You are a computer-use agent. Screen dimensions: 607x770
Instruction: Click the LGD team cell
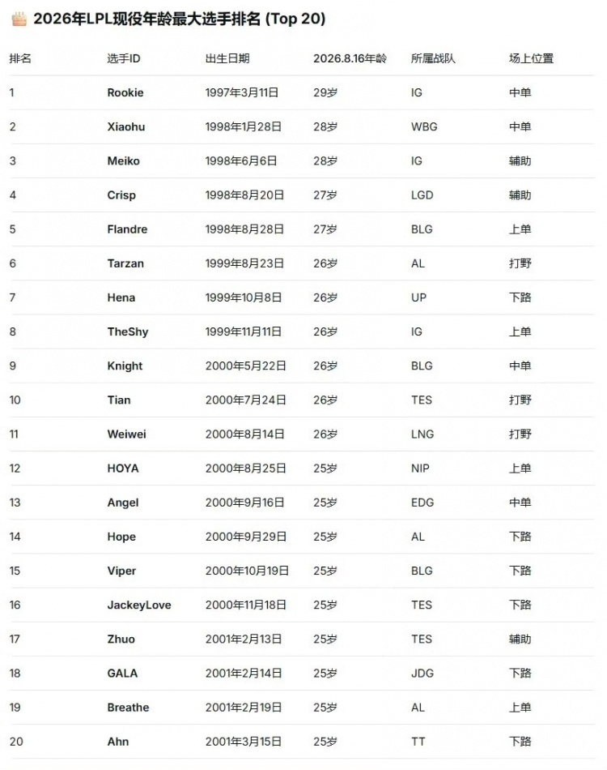click(x=422, y=195)
